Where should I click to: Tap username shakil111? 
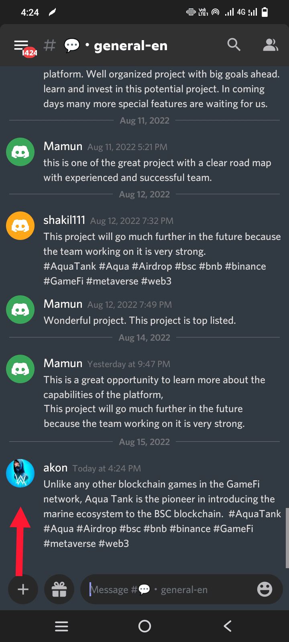pyautogui.click(x=64, y=220)
